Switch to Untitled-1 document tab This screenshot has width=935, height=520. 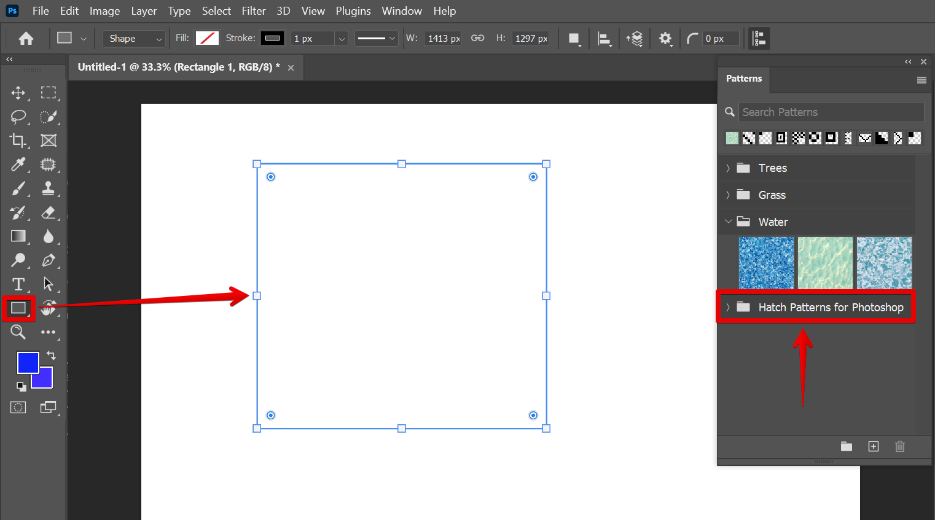tap(178, 67)
